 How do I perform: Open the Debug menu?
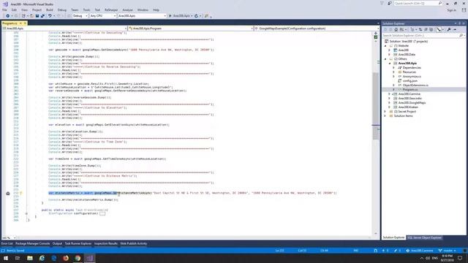(x=62, y=9)
